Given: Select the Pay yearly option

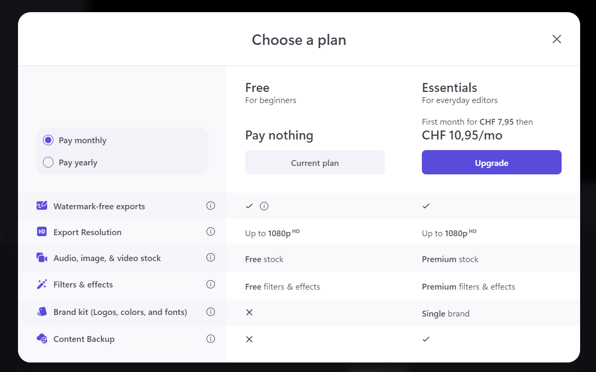Looking at the screenshot, I should coord(48,162).
